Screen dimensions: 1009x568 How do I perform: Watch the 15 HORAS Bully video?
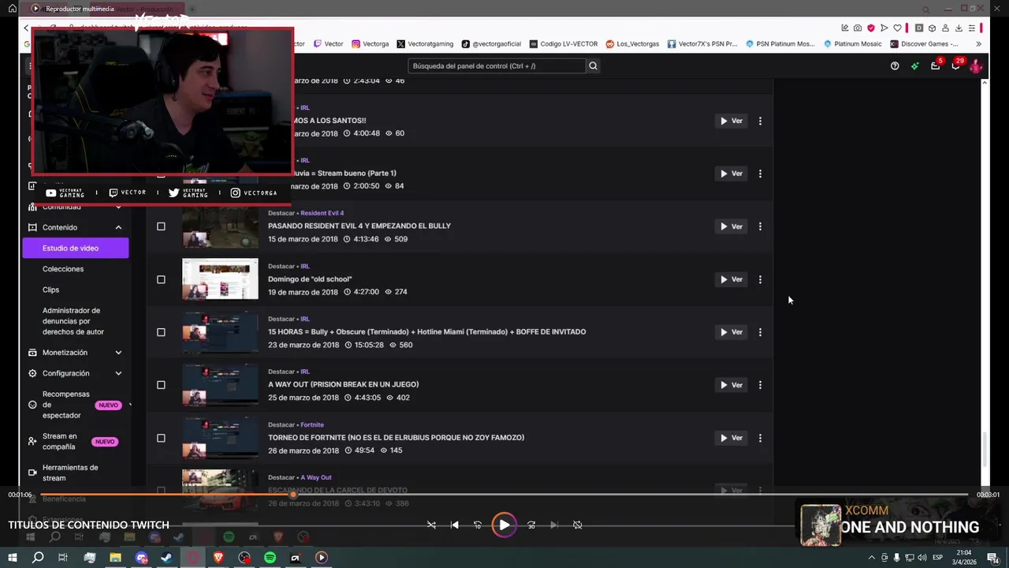tap(731, 332)
